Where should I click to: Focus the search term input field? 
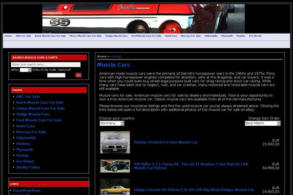(x=46, y=64)
